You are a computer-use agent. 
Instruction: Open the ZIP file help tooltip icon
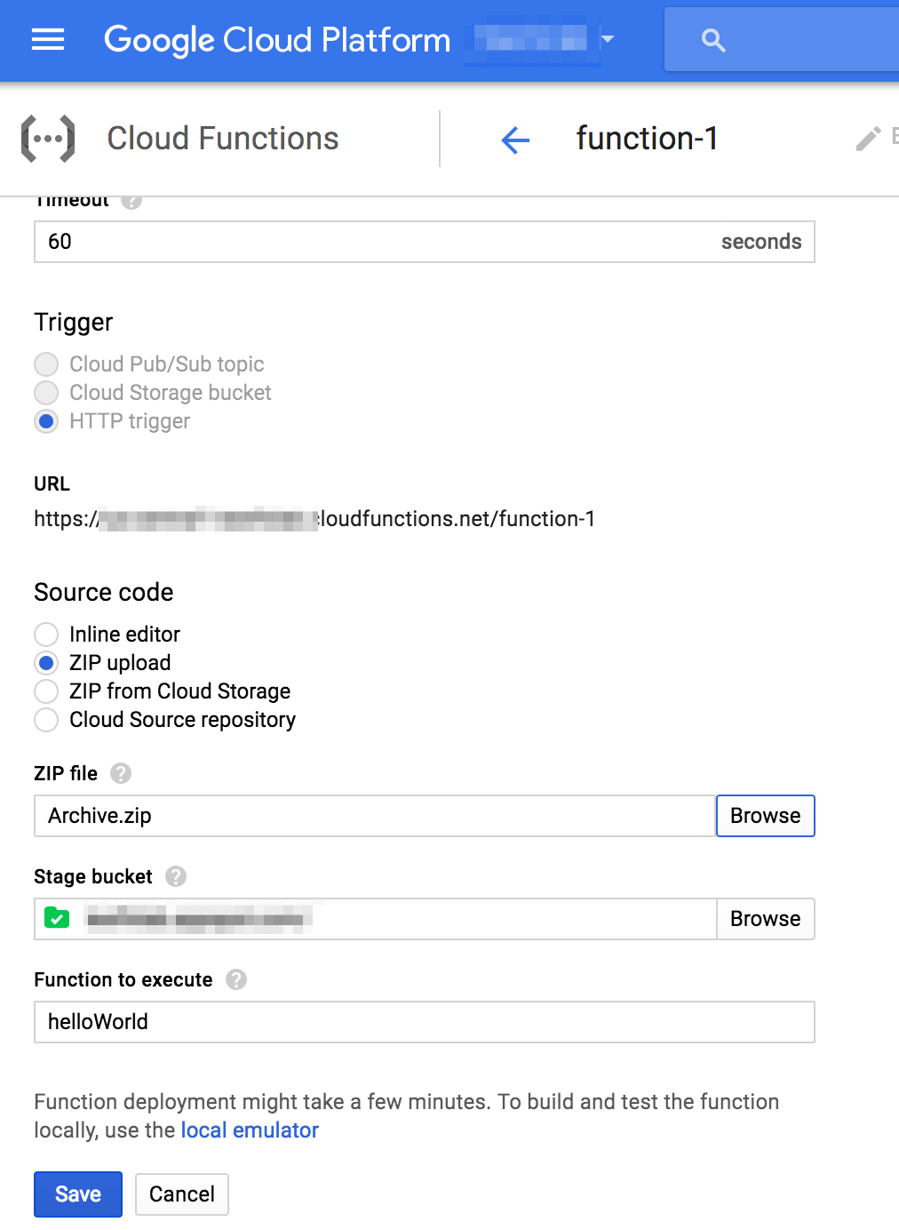click(x=120, y=773)
